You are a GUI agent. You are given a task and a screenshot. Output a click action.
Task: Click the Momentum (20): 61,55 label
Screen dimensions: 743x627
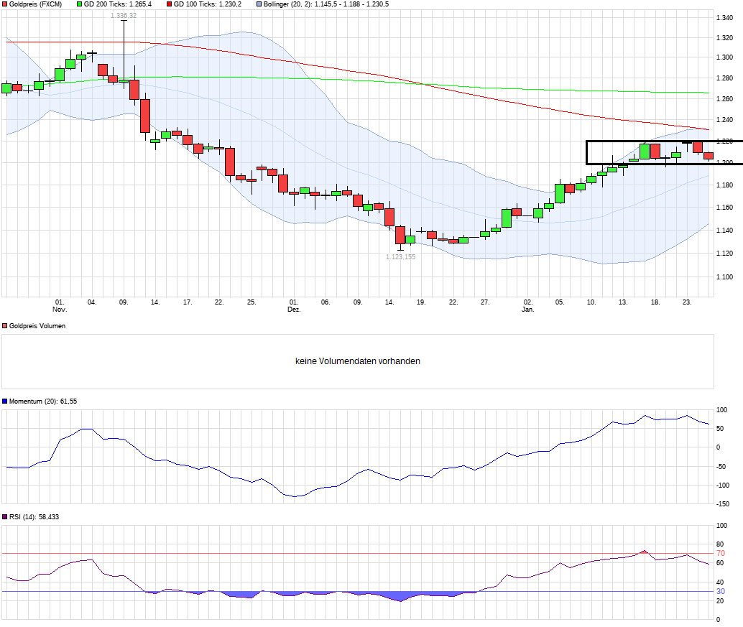click(43, 401)
